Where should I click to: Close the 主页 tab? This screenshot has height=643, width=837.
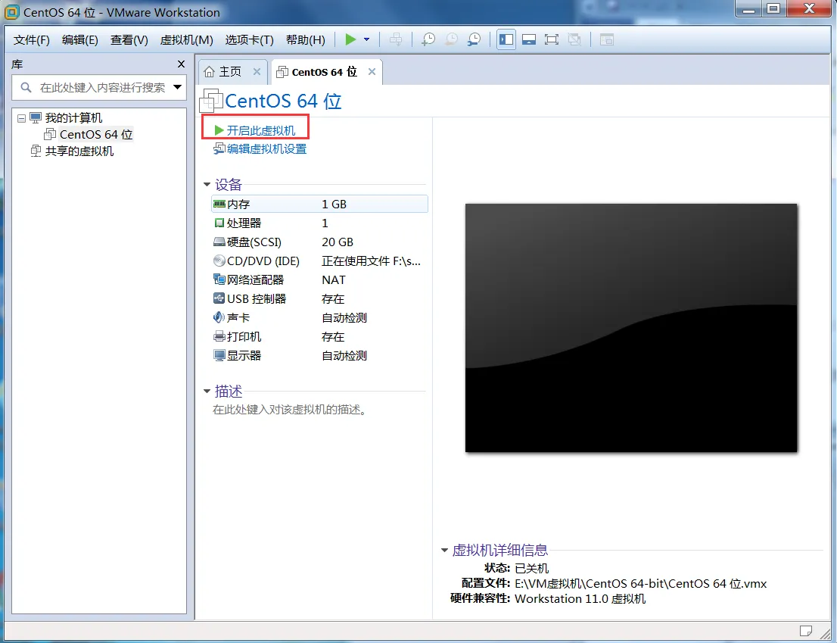pyautogui.click(x=257, y=71)
